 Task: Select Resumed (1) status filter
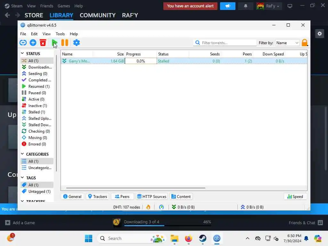37,86
